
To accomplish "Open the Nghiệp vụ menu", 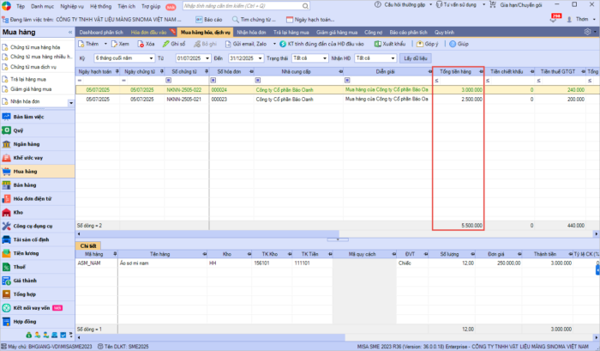I will coord(73,5).
